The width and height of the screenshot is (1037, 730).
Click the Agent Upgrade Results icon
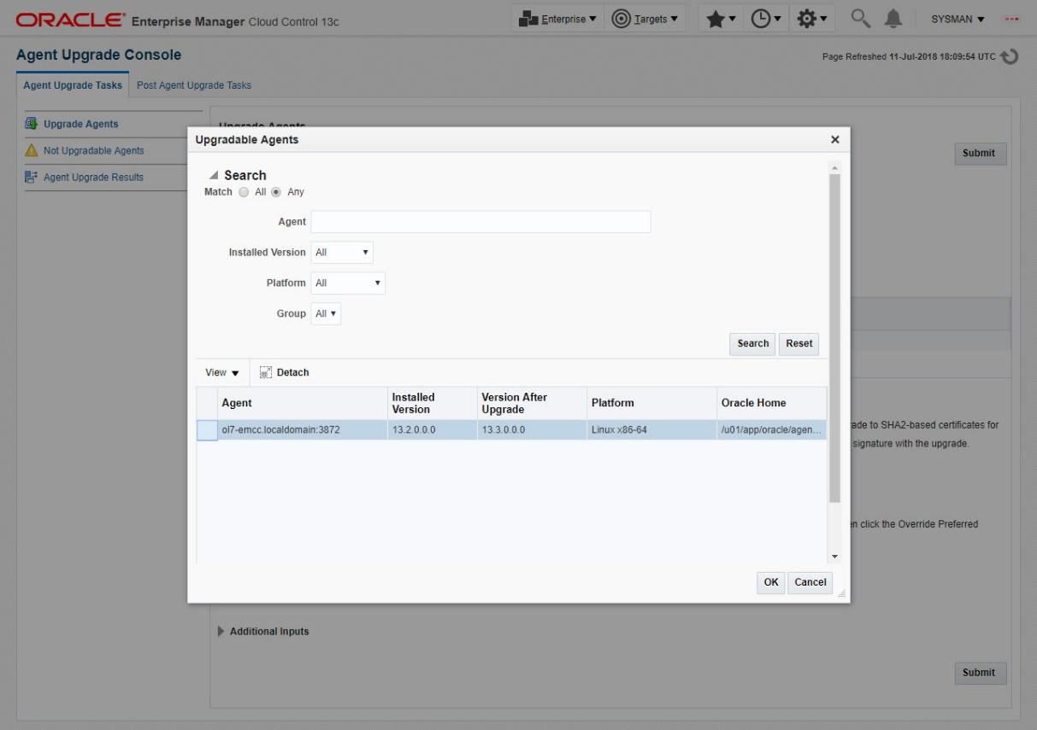pos(32,178)
